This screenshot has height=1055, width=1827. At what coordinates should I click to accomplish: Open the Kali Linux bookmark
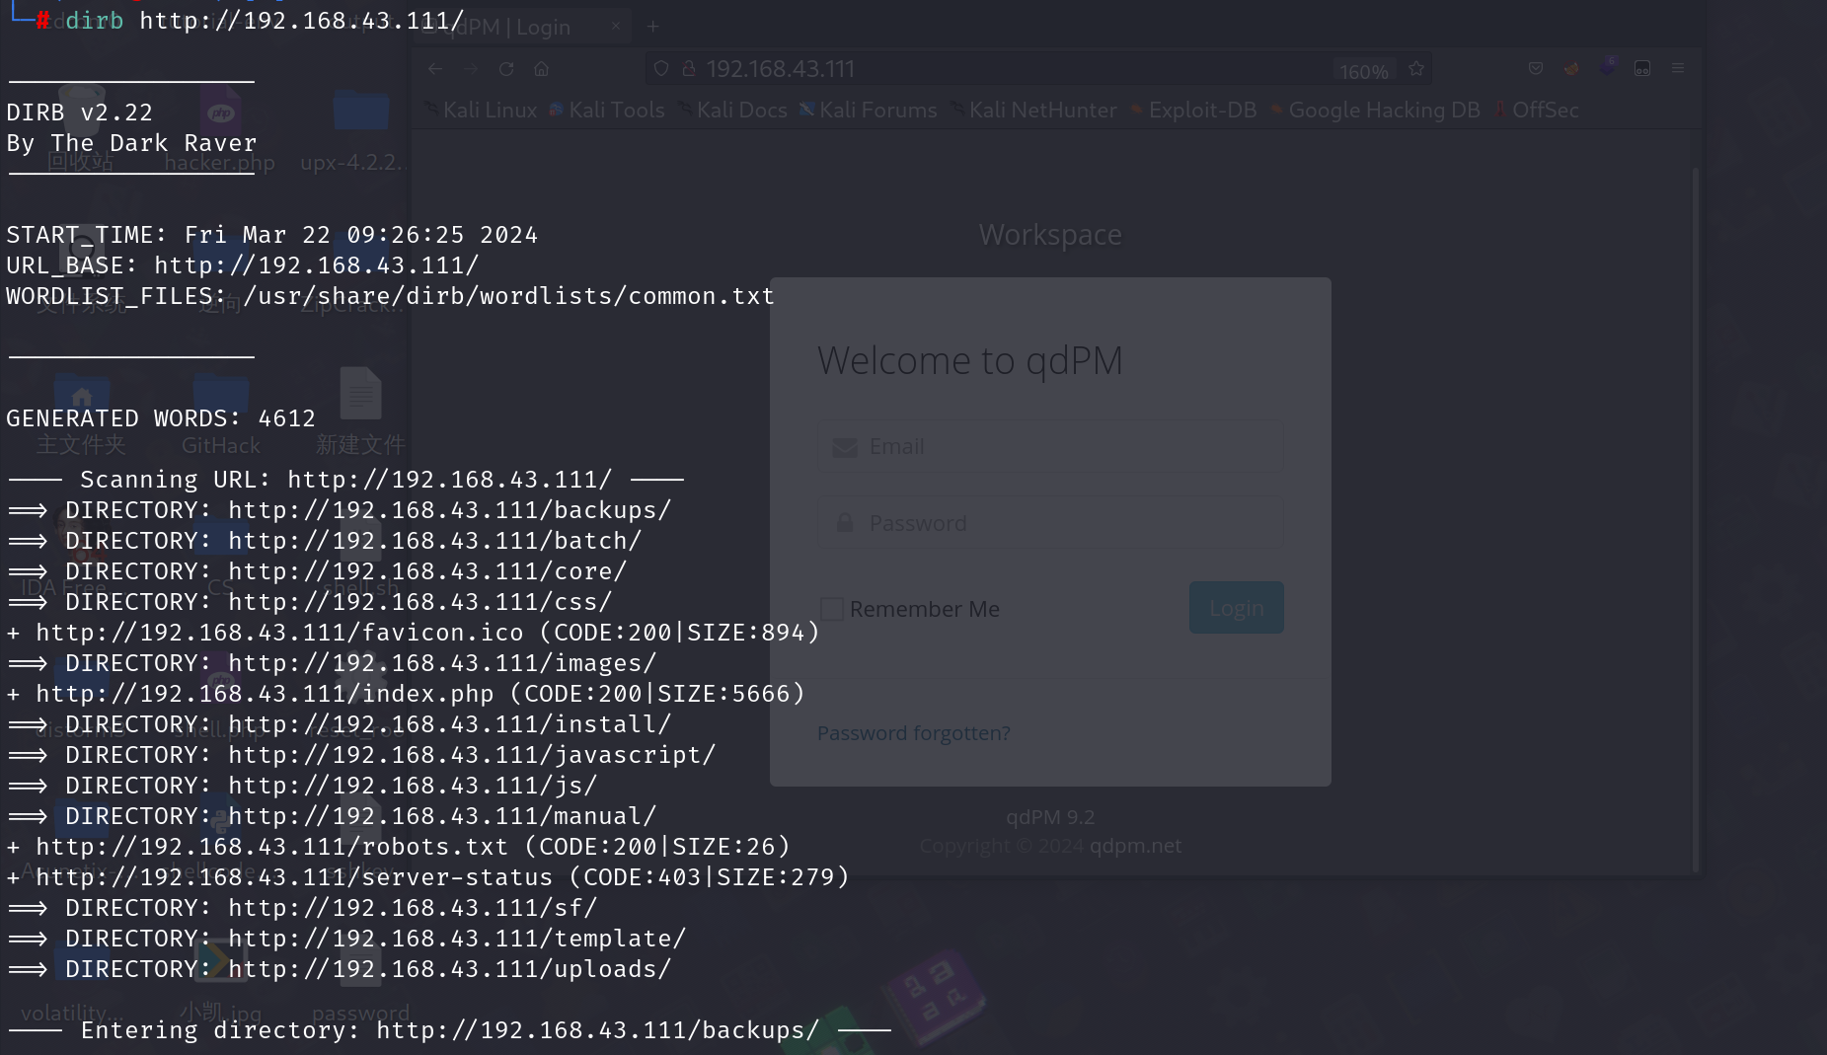(482, 111)
